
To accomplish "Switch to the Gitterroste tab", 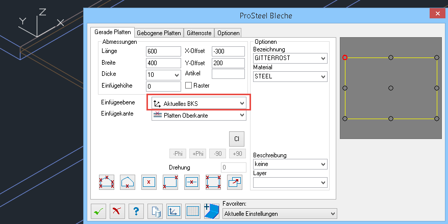I will click(x=199, y=33).
